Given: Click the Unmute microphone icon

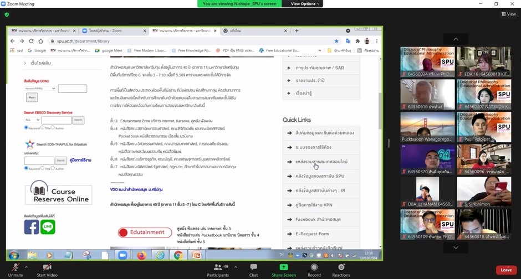Looking at the screenshot, I should [x=16, y=267].
